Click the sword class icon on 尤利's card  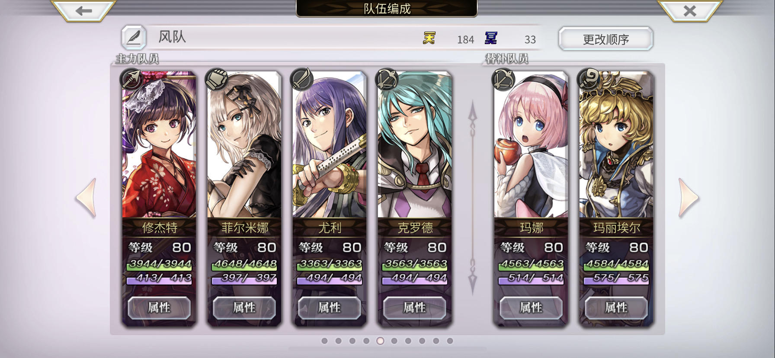coord(302,79)
